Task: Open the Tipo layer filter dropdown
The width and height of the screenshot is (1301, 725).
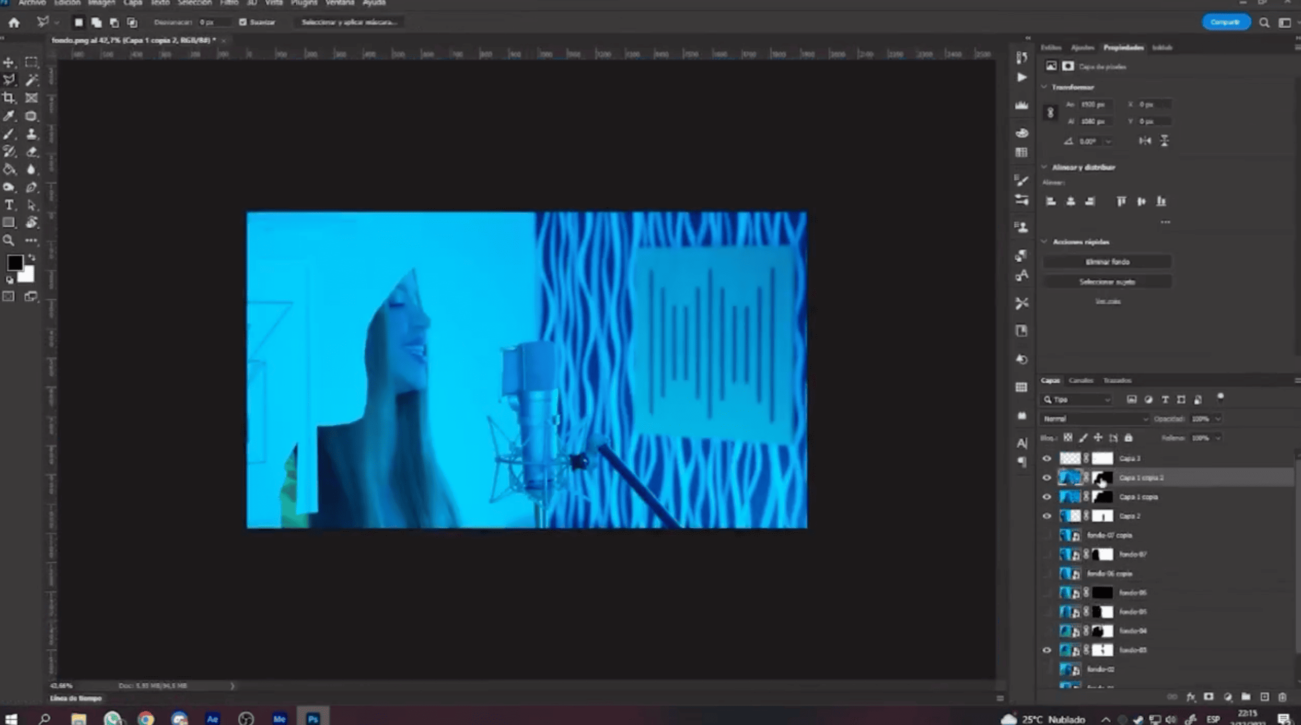Action: point(1076,400)
